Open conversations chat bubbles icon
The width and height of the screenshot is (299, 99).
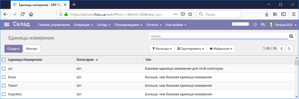click(x=263, y=25)
